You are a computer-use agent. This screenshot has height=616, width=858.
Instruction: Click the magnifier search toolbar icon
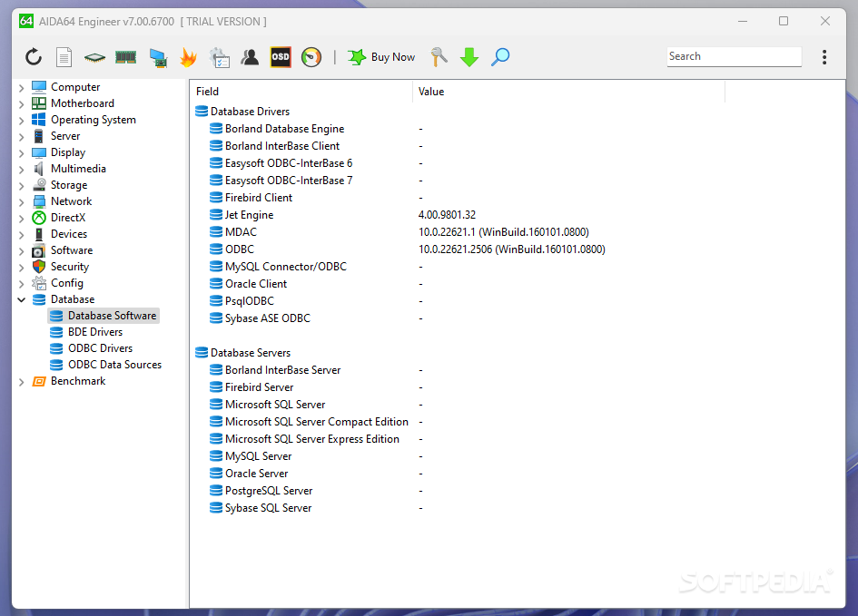500,57
